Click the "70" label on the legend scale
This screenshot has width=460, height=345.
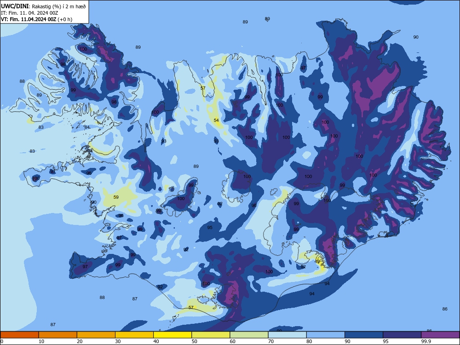[x=271, y=341]
